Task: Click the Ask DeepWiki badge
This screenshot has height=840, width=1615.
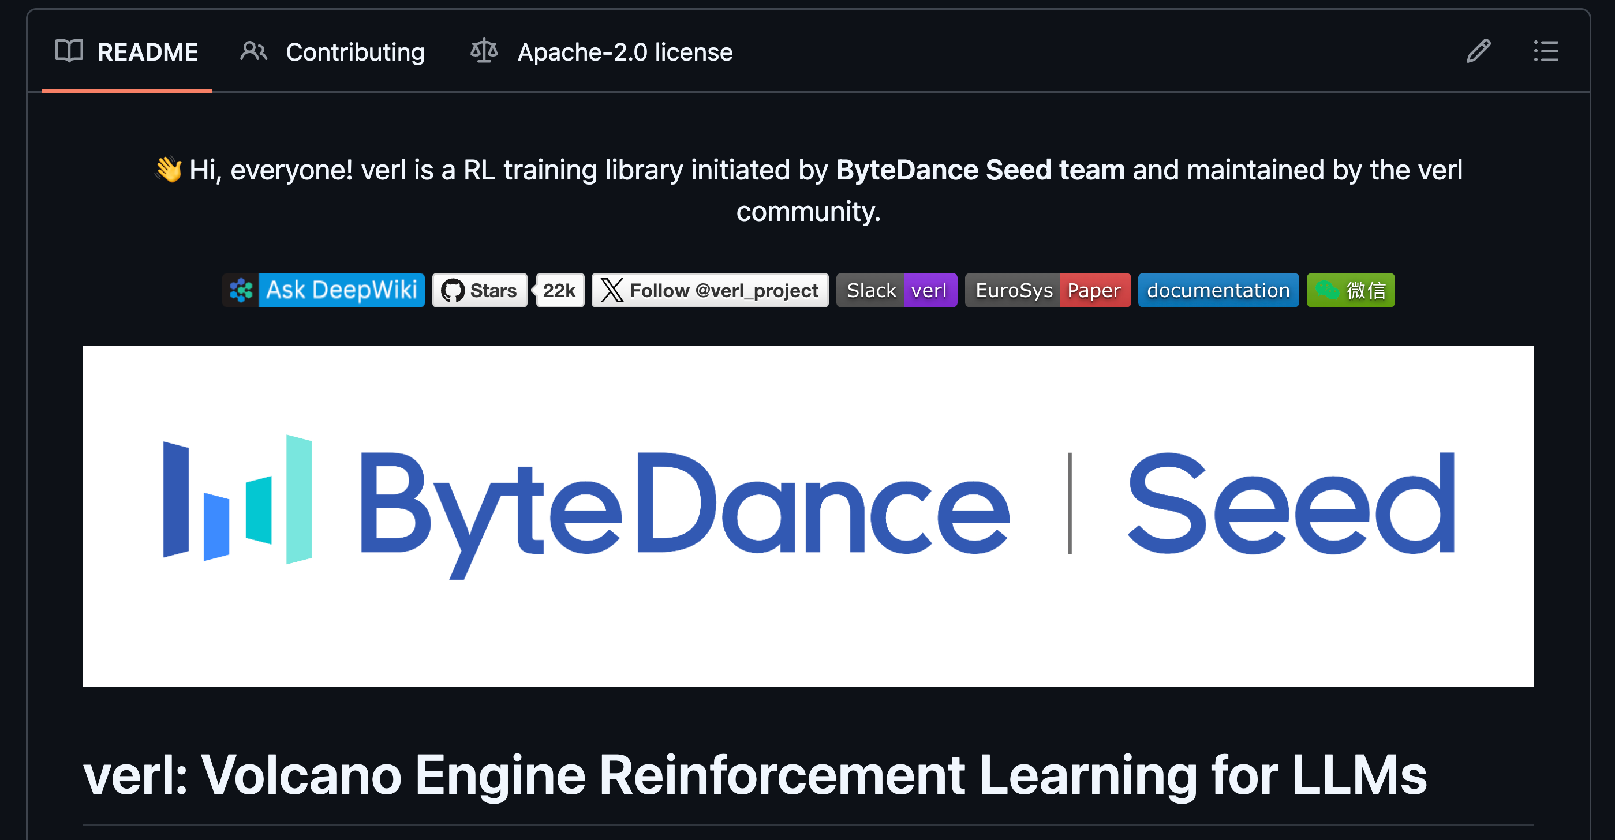Action: [x=323, y=290]
